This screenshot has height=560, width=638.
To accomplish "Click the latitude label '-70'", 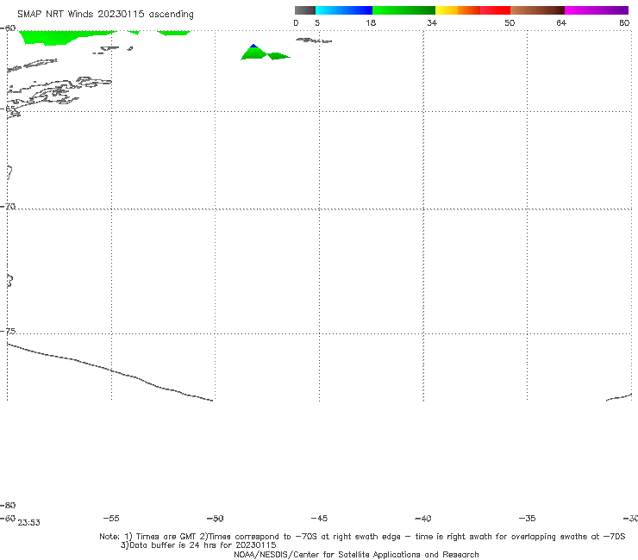I will pyautogui.click(x=8, y=206).
